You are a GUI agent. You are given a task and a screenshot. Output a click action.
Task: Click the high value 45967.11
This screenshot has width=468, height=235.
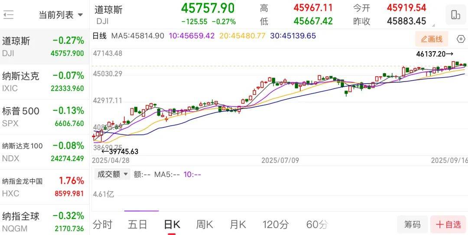click(x=313, y=7)
